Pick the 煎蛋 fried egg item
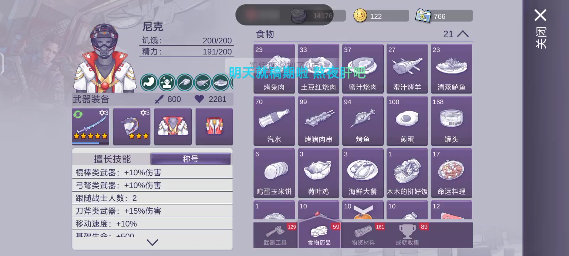 tap(407, 121)
